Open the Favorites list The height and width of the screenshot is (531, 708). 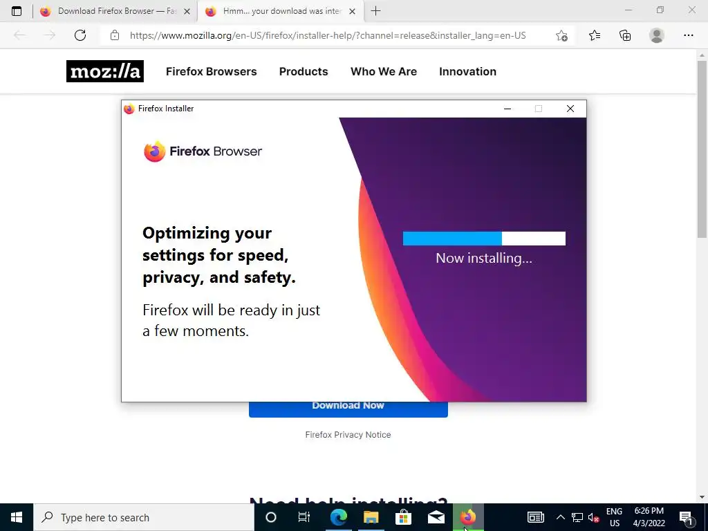[x=595, y=35]
